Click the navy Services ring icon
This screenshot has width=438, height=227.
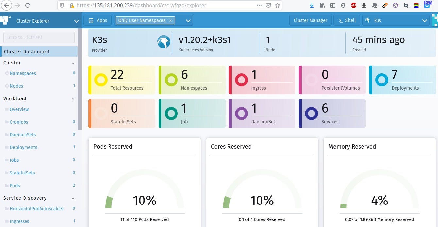point(312,113)
